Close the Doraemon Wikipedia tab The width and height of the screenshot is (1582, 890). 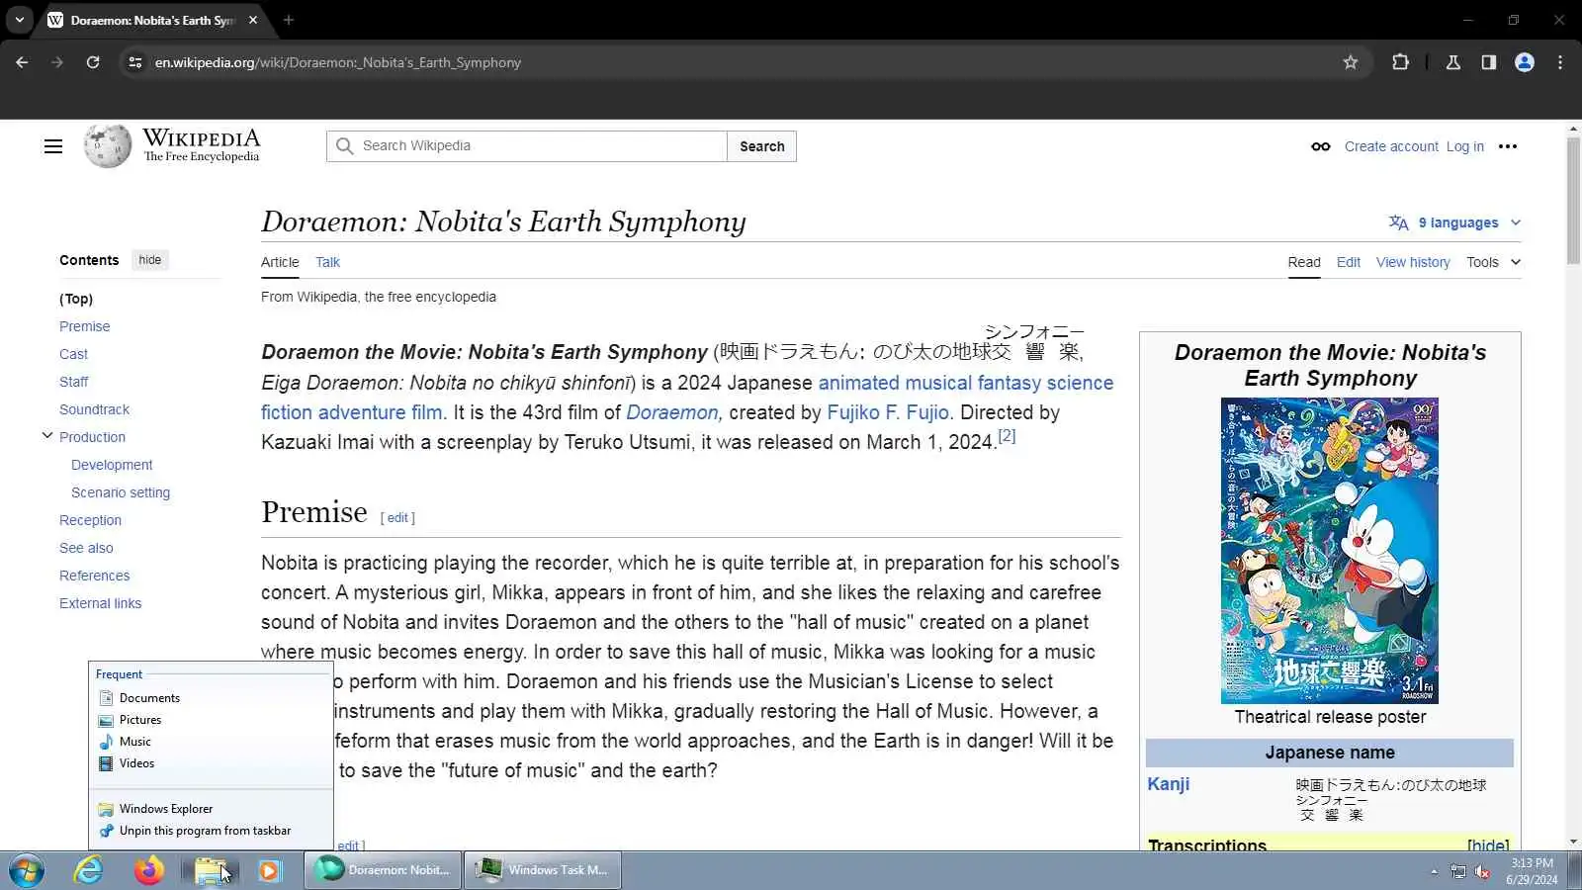coord(253,20)
